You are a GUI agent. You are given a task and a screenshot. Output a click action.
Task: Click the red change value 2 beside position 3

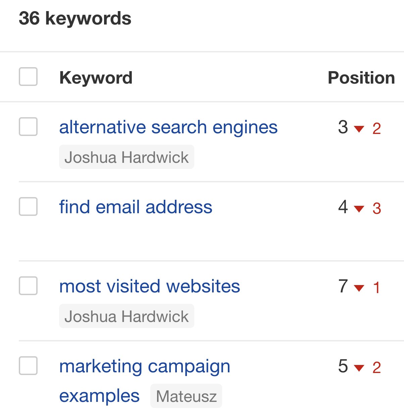pos(377,129)
